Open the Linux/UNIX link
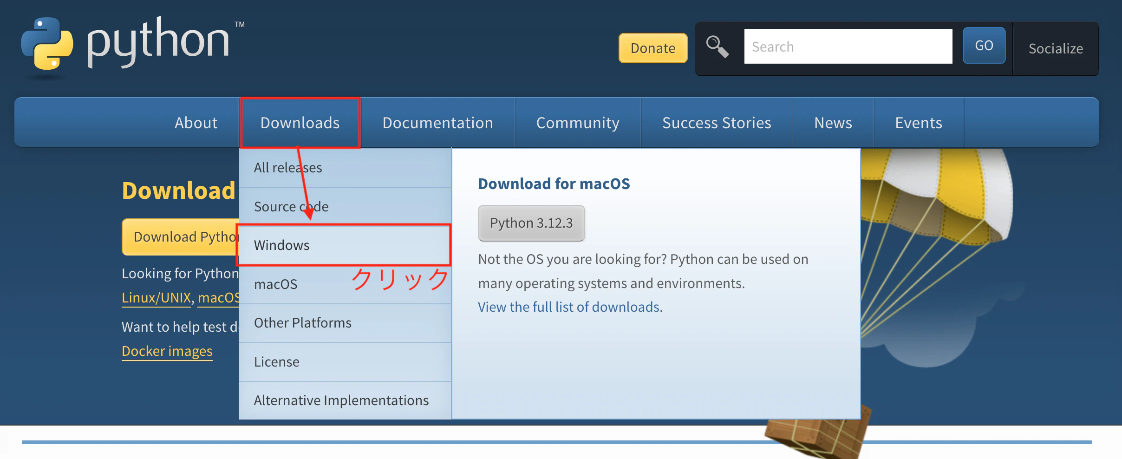Viewport: 1122px width, 459px height. tap(157, 298)
